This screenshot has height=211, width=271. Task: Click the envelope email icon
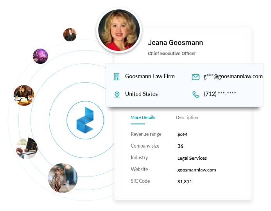(x=196, y=77)
